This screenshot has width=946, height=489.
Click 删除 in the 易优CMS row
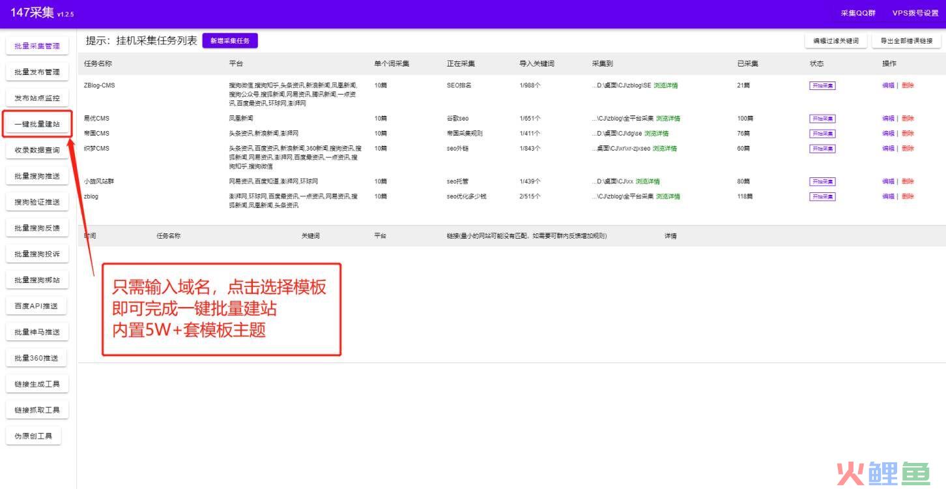908,119
